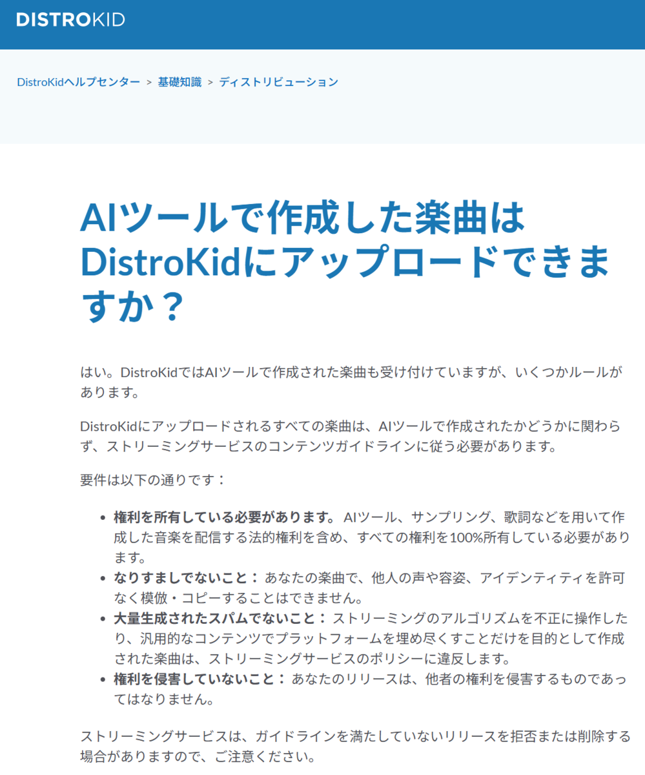Click the paragraph starting DistroKidにアップロードされるすべての楽曲
Image resolution: width=645 pixels, height=775 pixels.
[351, 435]
